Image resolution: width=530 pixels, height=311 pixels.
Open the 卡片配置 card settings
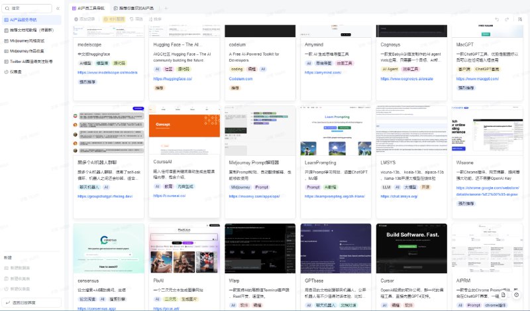pos(115,19)
